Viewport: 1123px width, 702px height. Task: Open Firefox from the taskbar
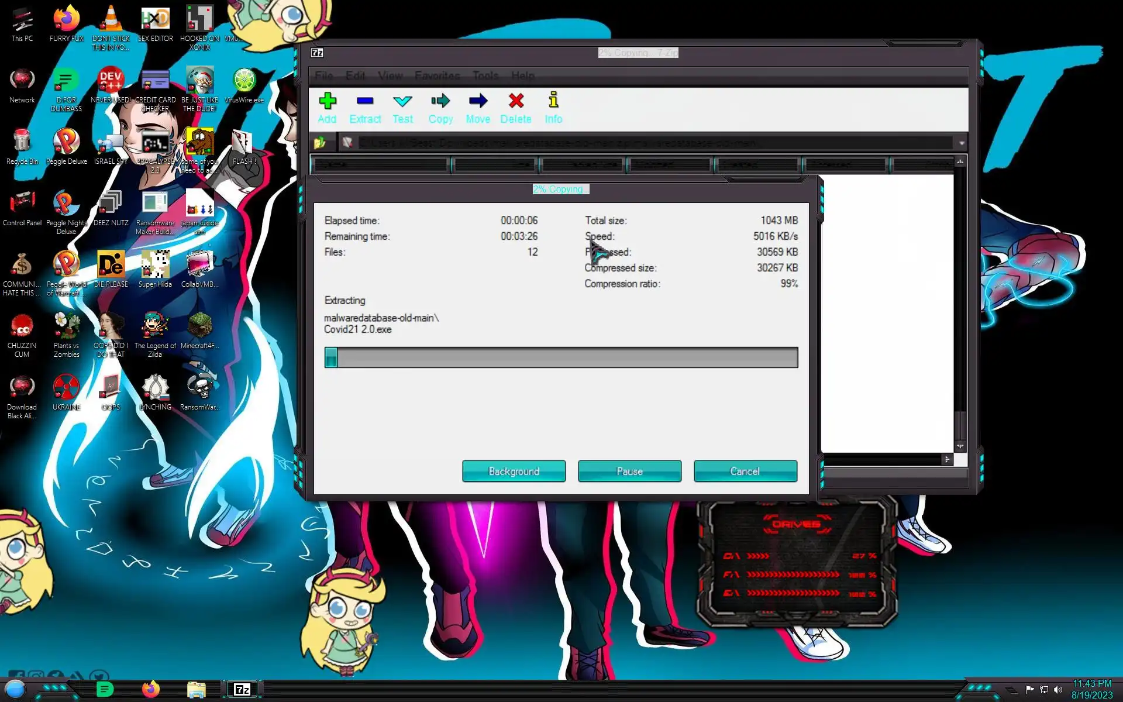click(151, 689)
